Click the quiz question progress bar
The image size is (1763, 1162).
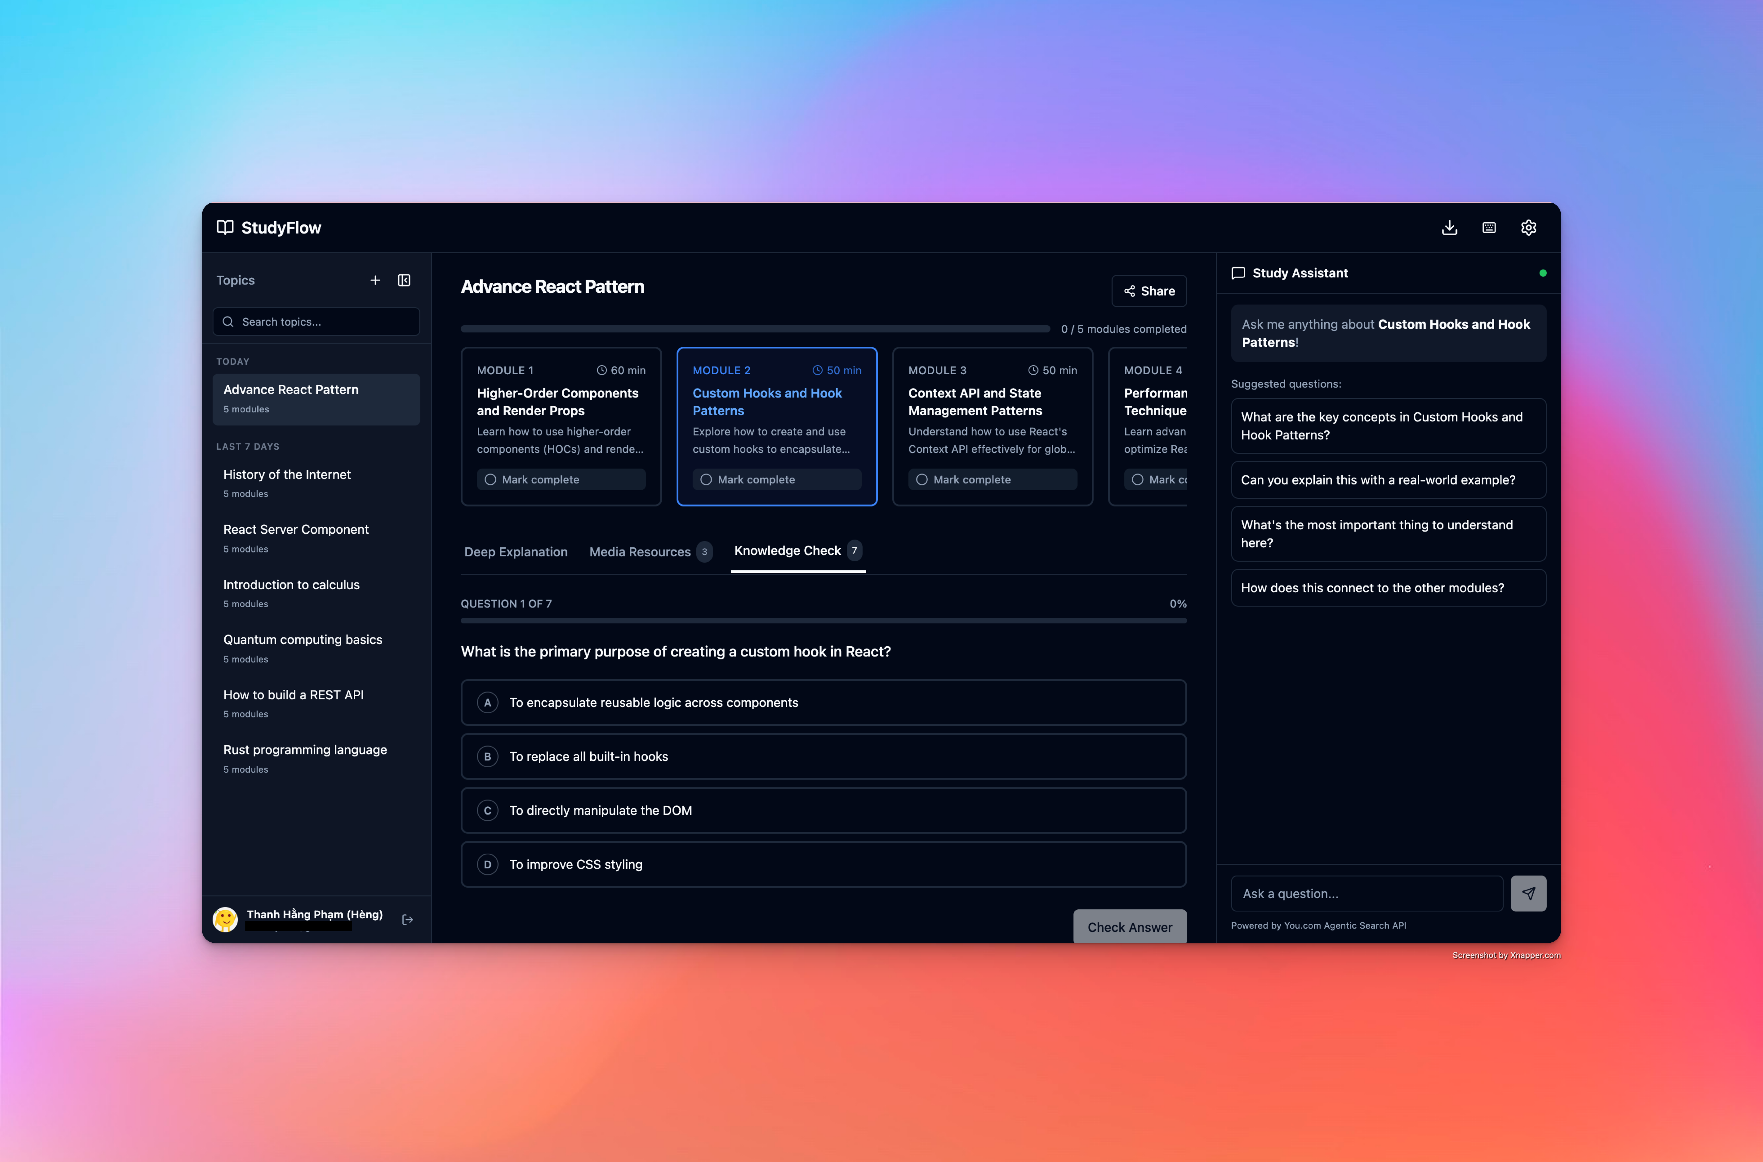click(x=824, y=621)
